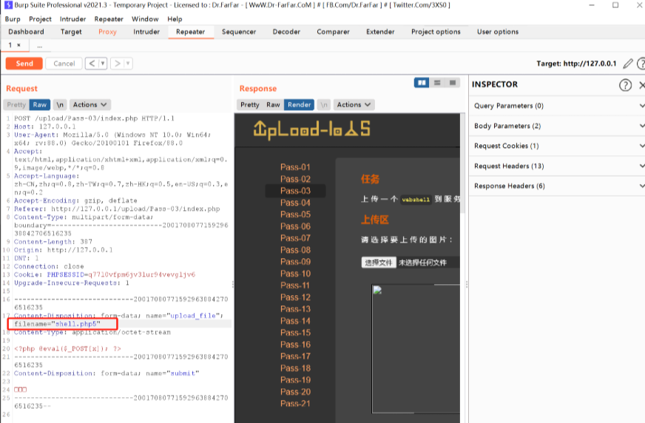645x423 pixels.
Task: Switch to Dashboard tab
Action: (26, 32)
